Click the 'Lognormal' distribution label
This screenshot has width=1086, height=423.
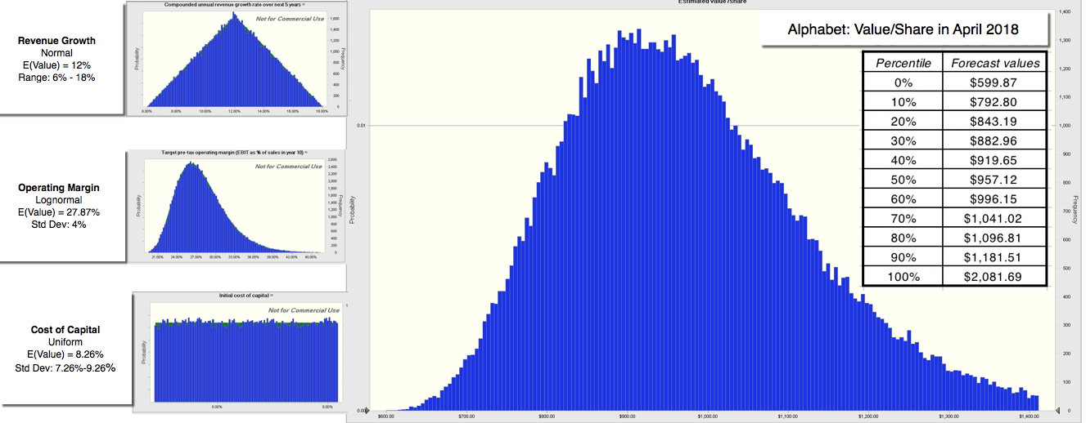point(57,200)
